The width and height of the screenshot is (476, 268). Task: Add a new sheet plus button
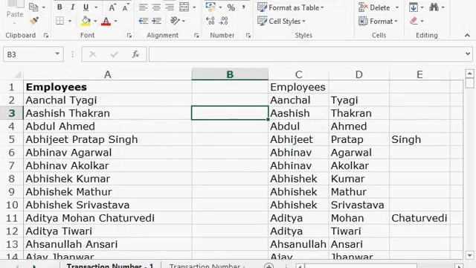click(x=268, y=267)
